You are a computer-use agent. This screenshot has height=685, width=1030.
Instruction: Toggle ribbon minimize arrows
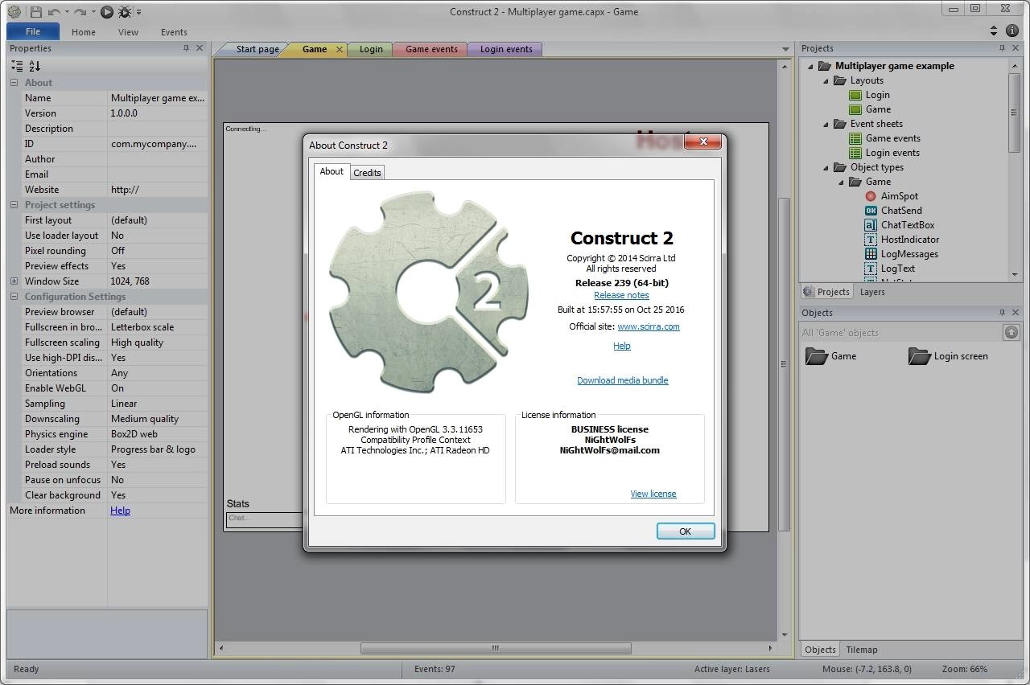pos(994,31)
